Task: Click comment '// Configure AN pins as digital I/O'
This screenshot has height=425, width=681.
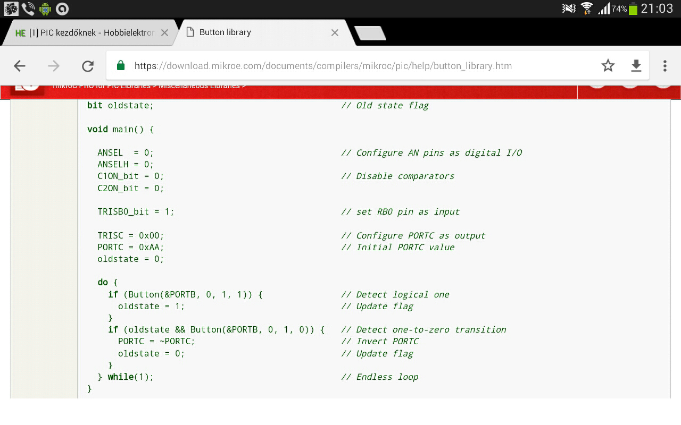Action: click(431, 152)
